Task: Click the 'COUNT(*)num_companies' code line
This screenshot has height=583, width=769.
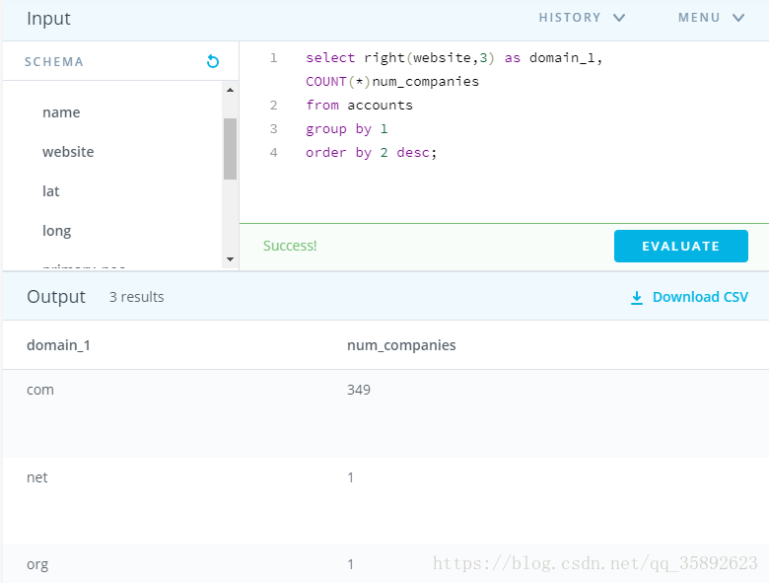Action: click(392, 82)
